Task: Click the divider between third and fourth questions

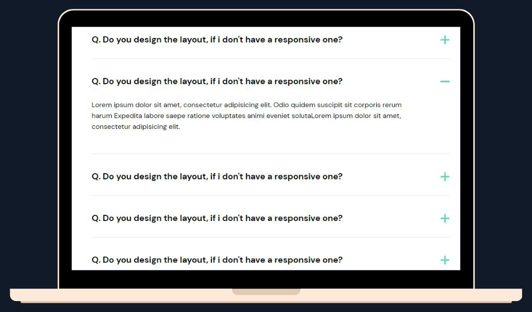Action: 270,196
